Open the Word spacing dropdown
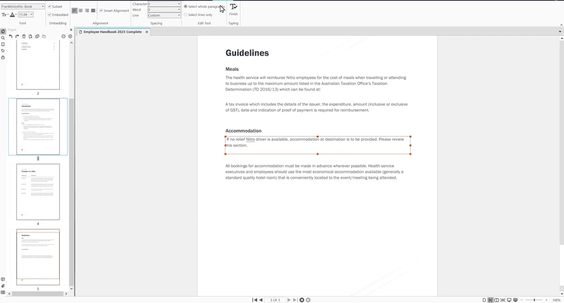Screen dimensions: 564x303 click(164, 10)
